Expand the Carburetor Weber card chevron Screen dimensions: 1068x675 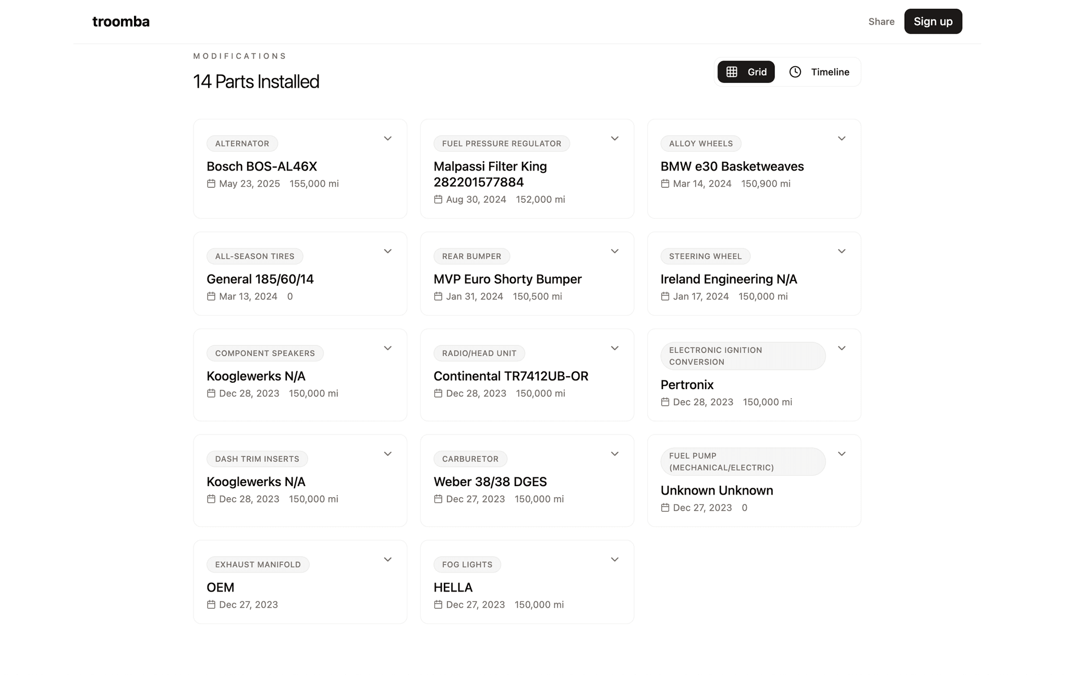click(614, 453)
